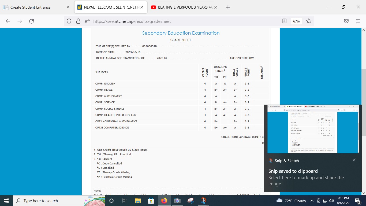366x206 pixels.
Task: Go back to the previous page
Action: (x=8, y=21)
